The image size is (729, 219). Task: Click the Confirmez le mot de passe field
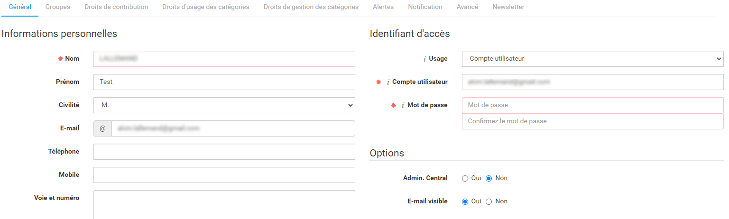(593, 121)
